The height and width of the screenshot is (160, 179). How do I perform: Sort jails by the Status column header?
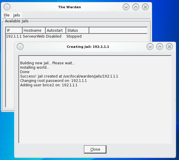pos(78,30)
